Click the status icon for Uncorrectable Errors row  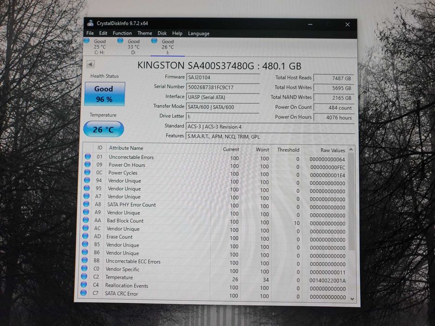(88, 156)
